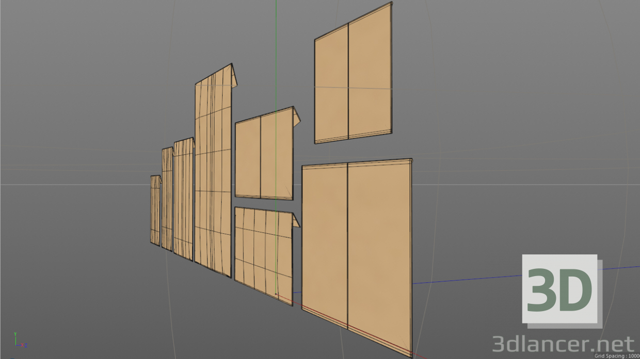This screenshot has height=359, width=640.
Task: Select the viewport axis gizmo origin
Action: pyautogui.click(x=16, y=345)
